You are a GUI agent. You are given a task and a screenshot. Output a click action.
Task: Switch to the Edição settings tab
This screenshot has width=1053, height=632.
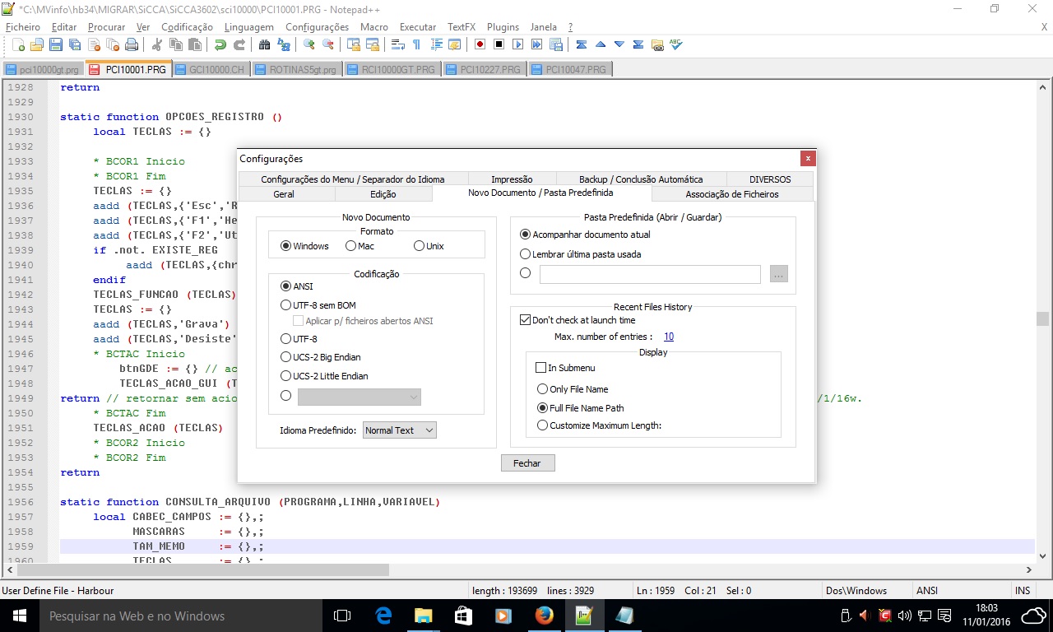pyautogui.click(x=383, y=194)
